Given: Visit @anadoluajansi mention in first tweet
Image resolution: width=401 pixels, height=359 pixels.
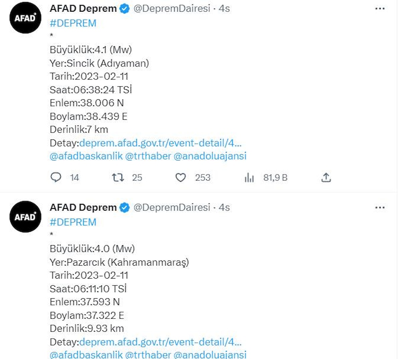Looking at the screenshot, I should point(210,156).
